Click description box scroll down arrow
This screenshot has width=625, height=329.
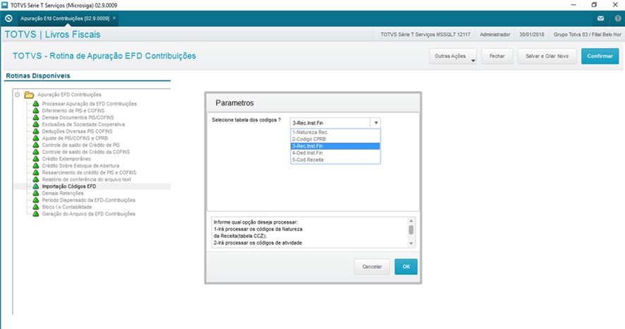pos(411,244)
